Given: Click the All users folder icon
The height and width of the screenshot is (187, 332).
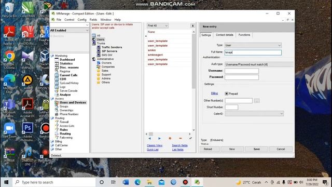Looking at the screenshot, I should [x=94, y=35].
